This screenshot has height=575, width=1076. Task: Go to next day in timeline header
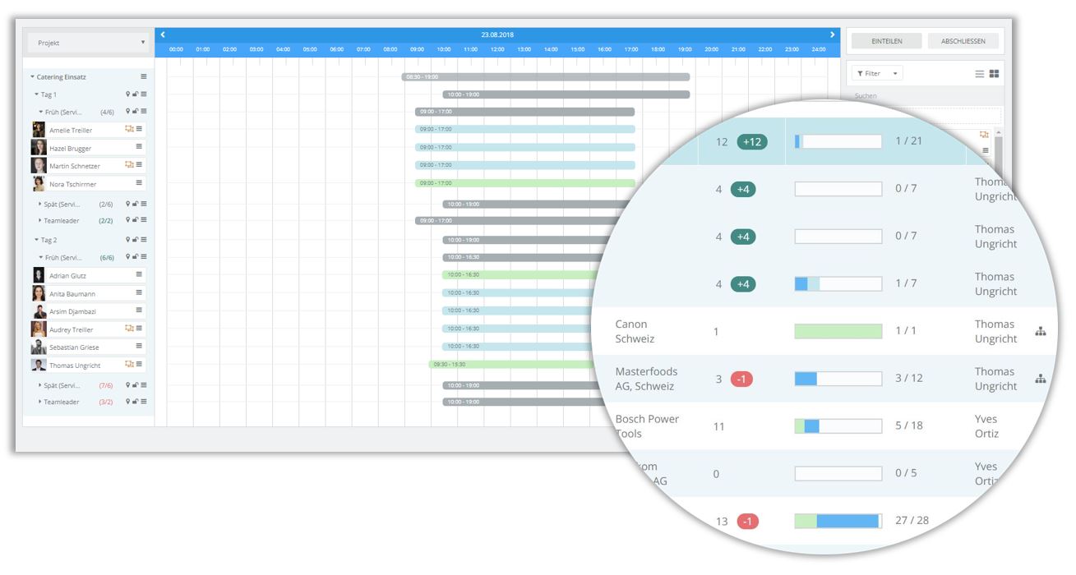[x=832, y=34]
